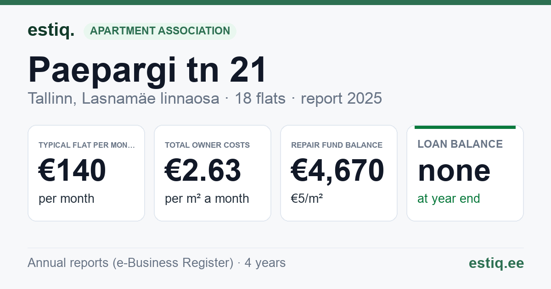Open the Total owner costs card
This screenshot has height=289, width=551.
point(213,173)
